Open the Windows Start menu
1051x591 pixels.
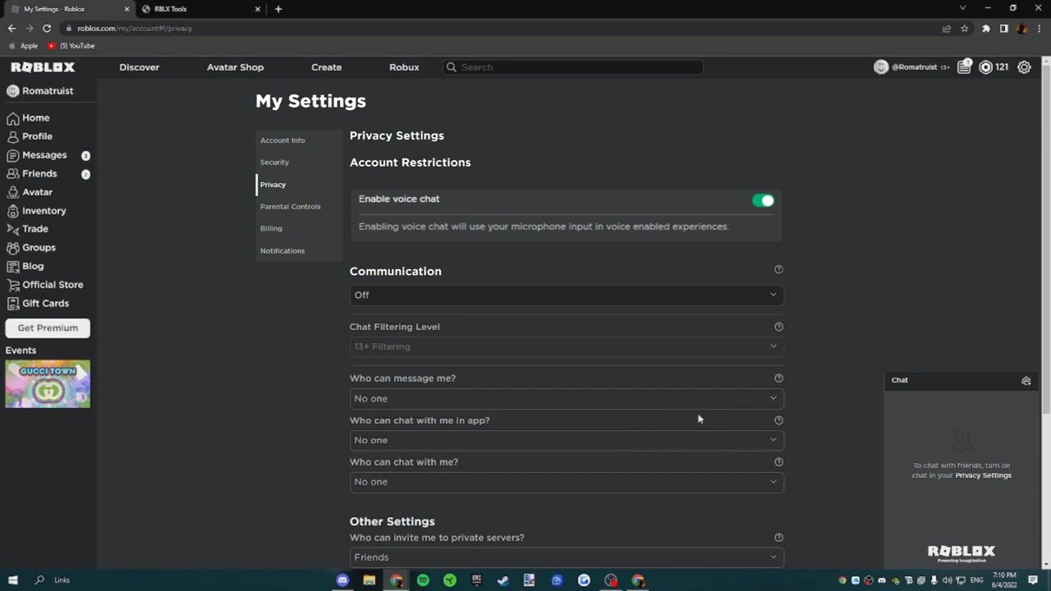pyautogui.click(x=12, y=580)
